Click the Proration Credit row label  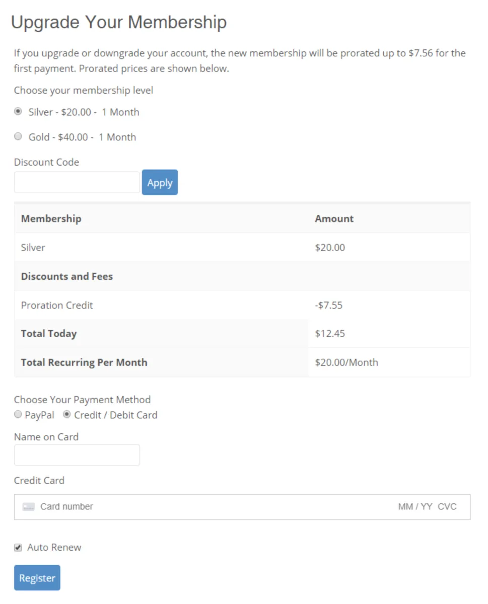57,306
